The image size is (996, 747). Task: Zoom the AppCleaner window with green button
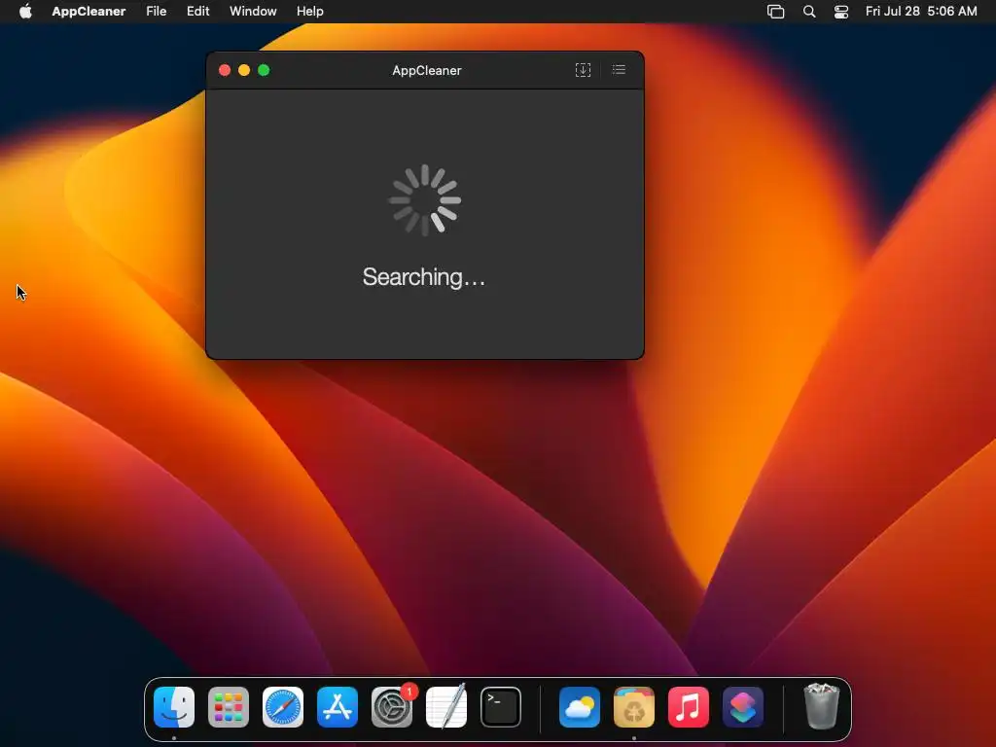point(264,70)
